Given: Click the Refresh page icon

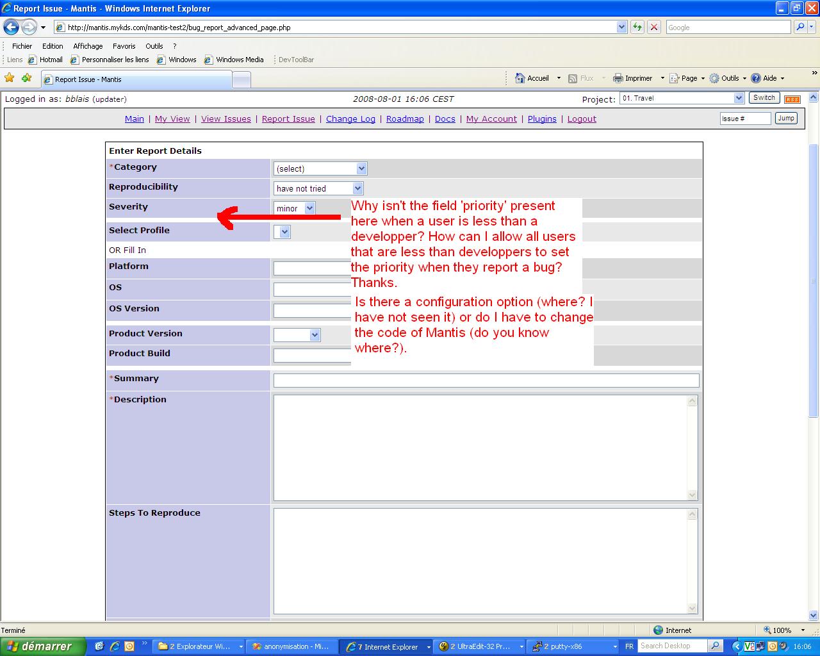Looking at the screenshot, I should point(637,27).
